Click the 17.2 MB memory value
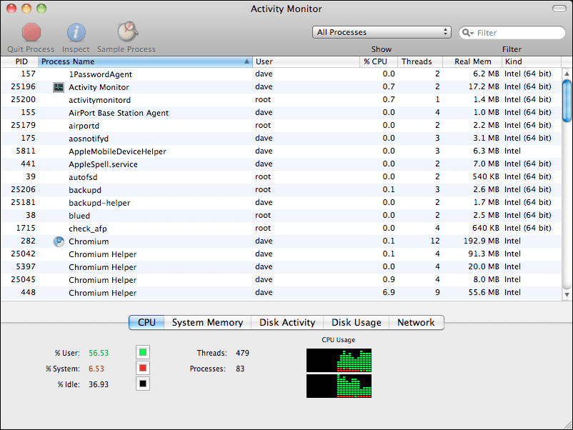Viewport: 573px width, 430px height. pos(484,87)
